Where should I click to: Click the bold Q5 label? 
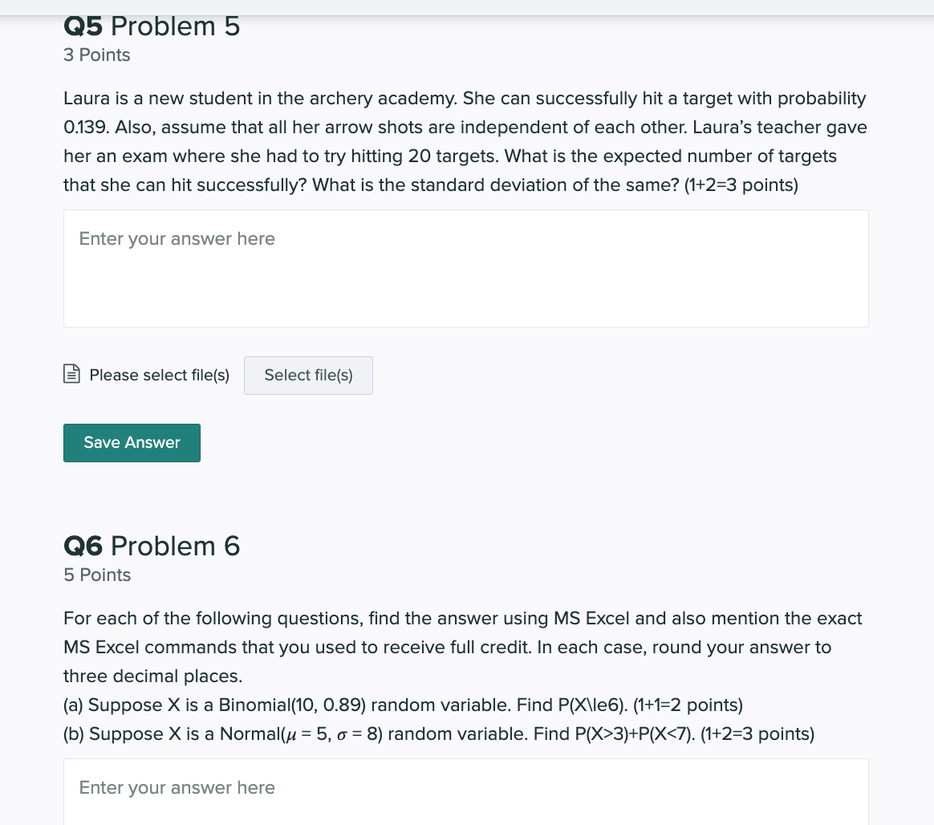(x=82, y=26)
